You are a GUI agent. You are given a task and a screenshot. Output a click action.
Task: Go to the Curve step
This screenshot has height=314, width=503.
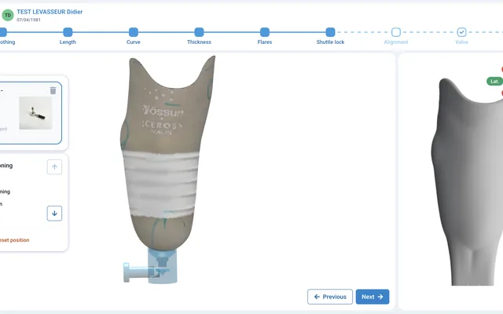134,32
